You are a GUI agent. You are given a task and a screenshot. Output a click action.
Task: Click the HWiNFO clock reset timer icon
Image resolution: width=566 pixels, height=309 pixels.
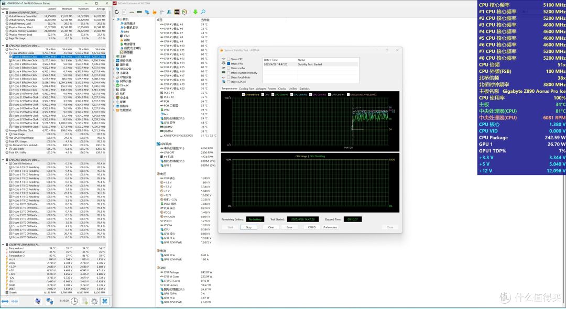(x=74, y=301)
